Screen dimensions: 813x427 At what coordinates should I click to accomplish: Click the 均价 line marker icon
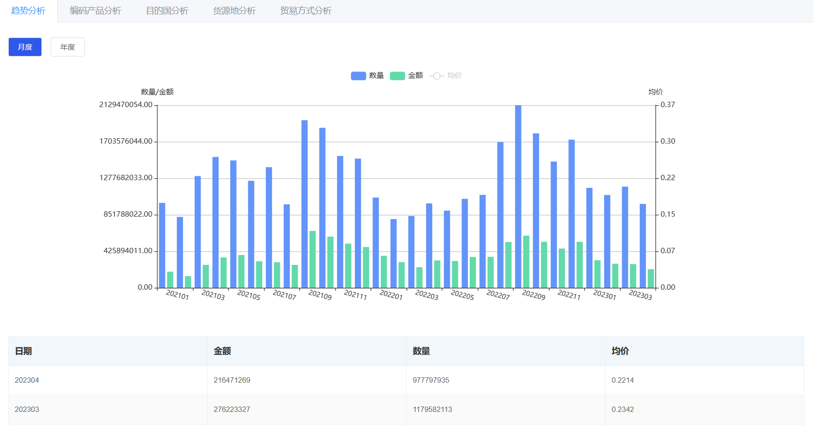(437, 76)
